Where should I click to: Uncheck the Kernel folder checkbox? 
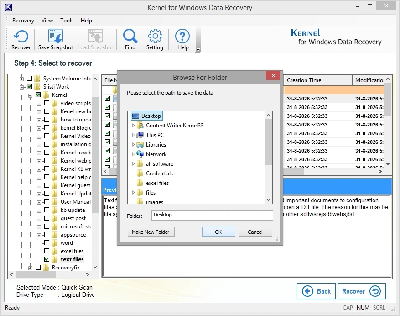pos(38,95)
